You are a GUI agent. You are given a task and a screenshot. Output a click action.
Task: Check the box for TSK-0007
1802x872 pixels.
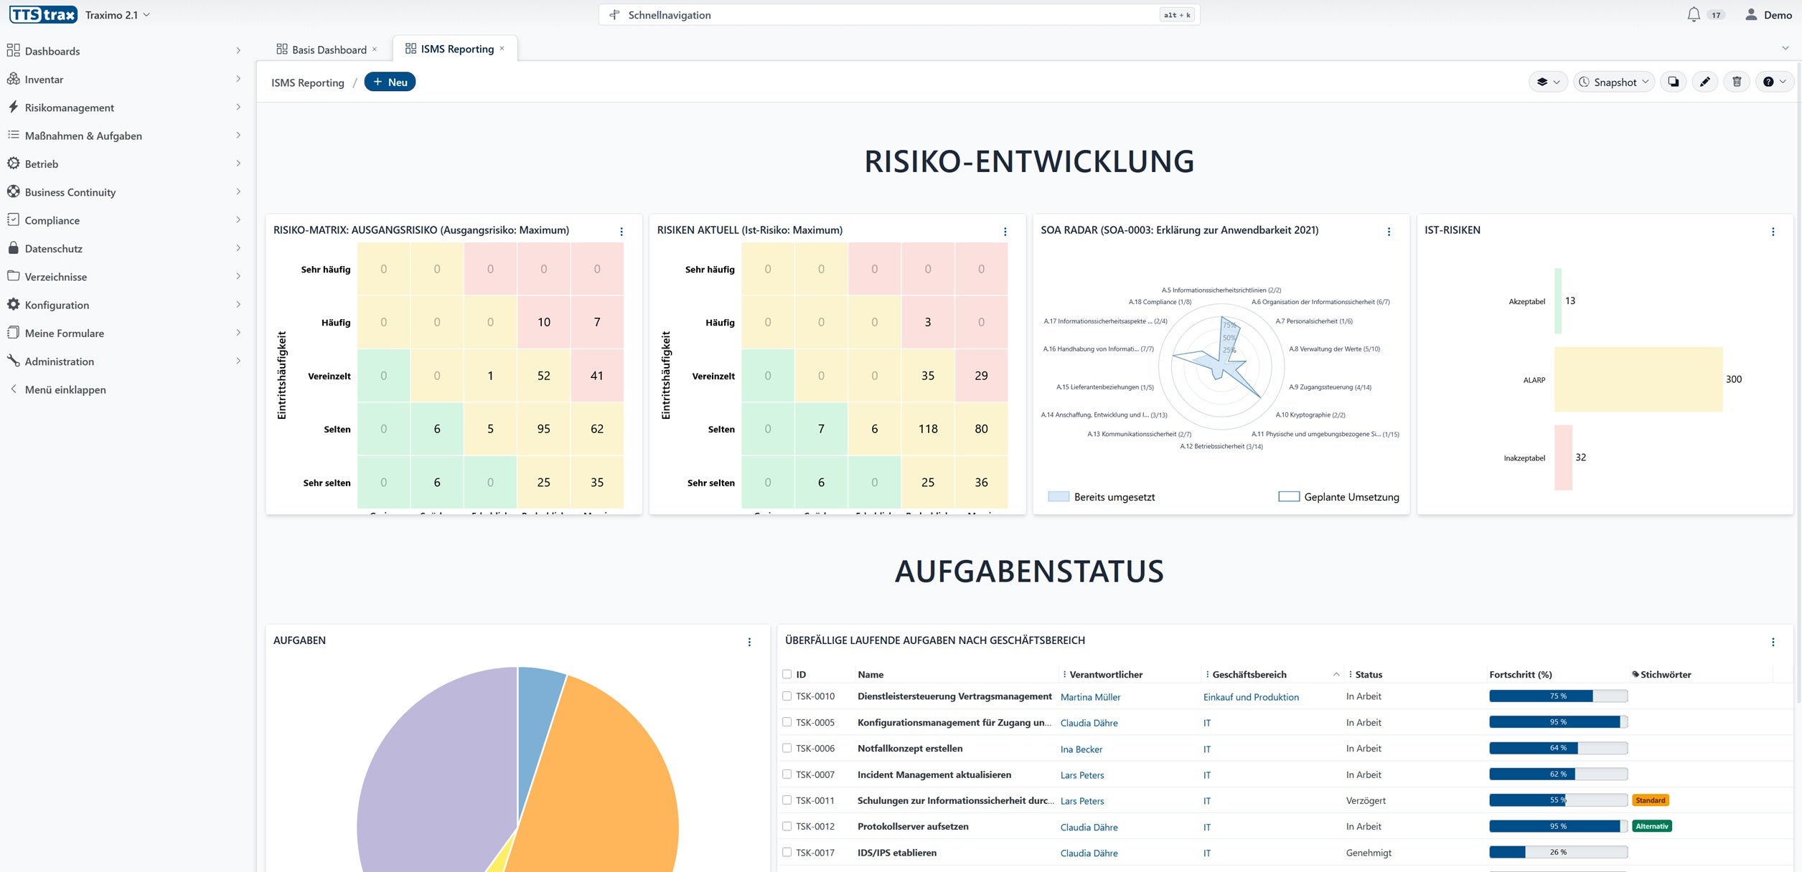787,774
